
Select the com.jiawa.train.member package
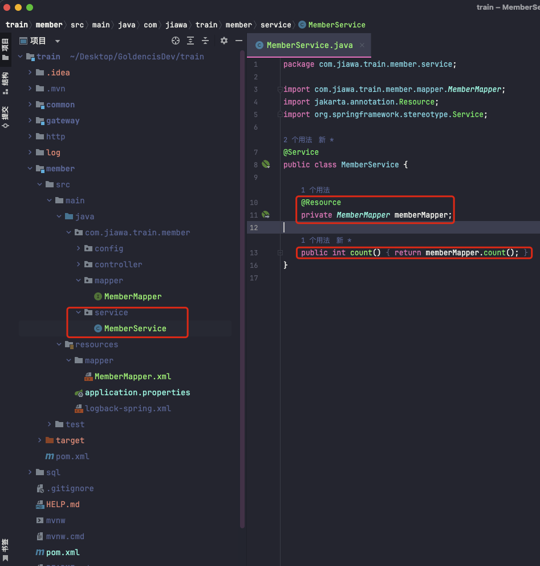[x=137, y=232]
